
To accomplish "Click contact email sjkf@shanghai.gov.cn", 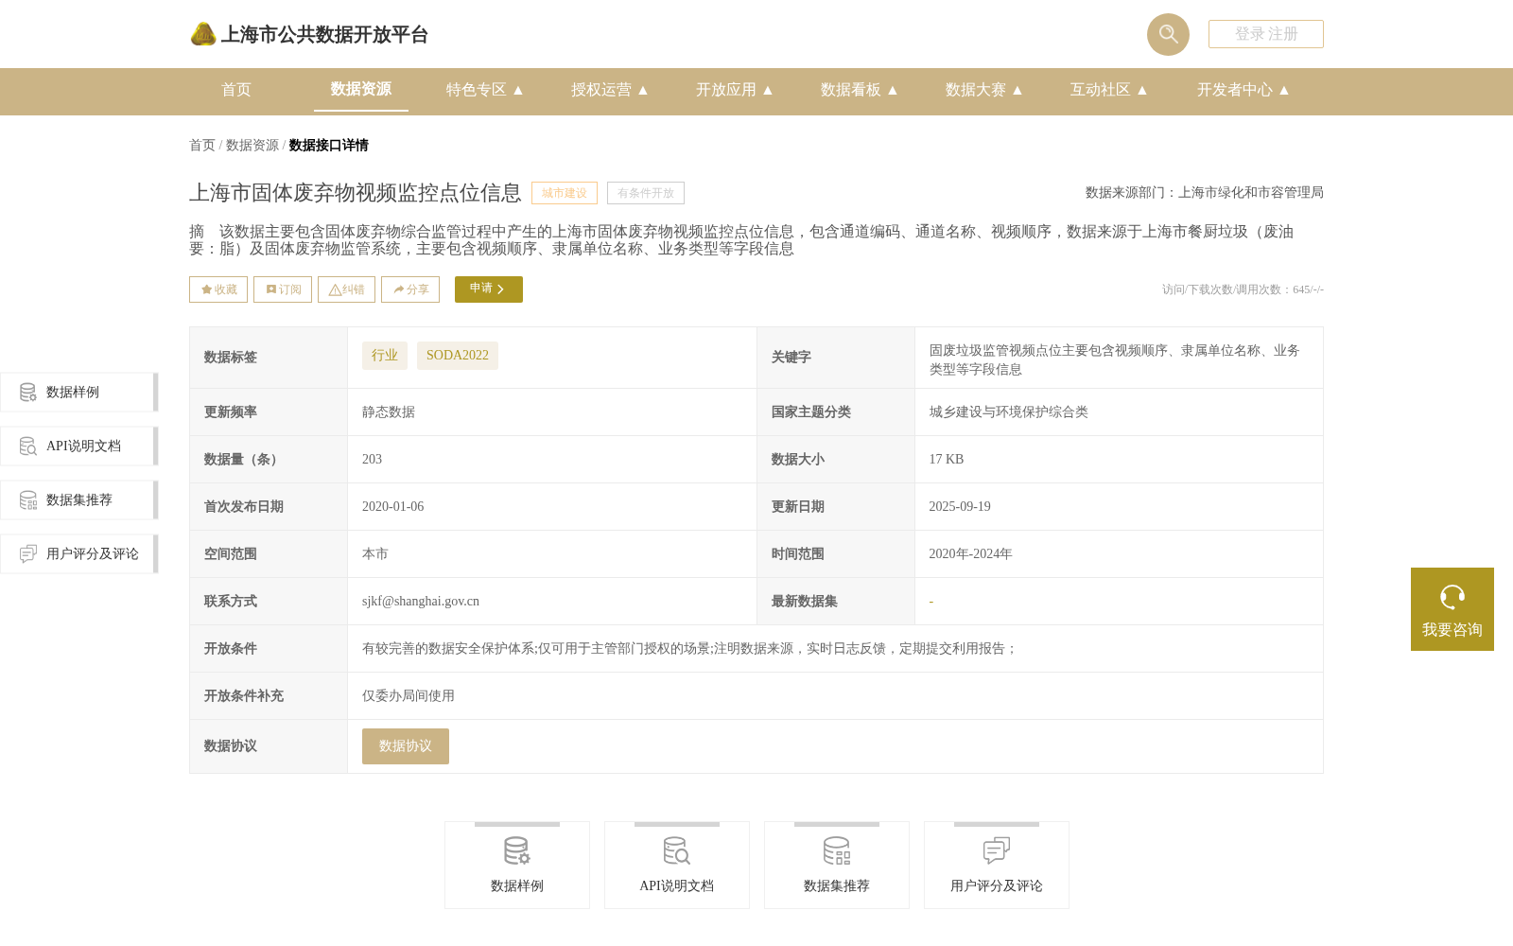I will (421, 602).
